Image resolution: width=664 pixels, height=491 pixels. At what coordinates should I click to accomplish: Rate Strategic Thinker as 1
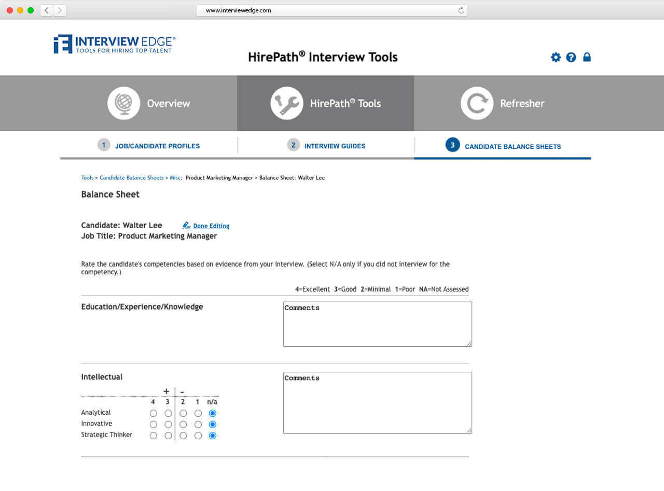[198, 436]
